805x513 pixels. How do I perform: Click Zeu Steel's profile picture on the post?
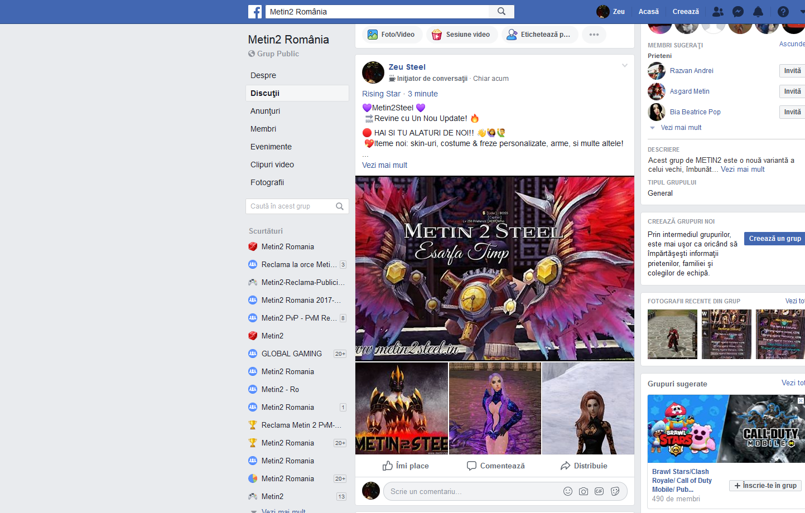(373, 72)
